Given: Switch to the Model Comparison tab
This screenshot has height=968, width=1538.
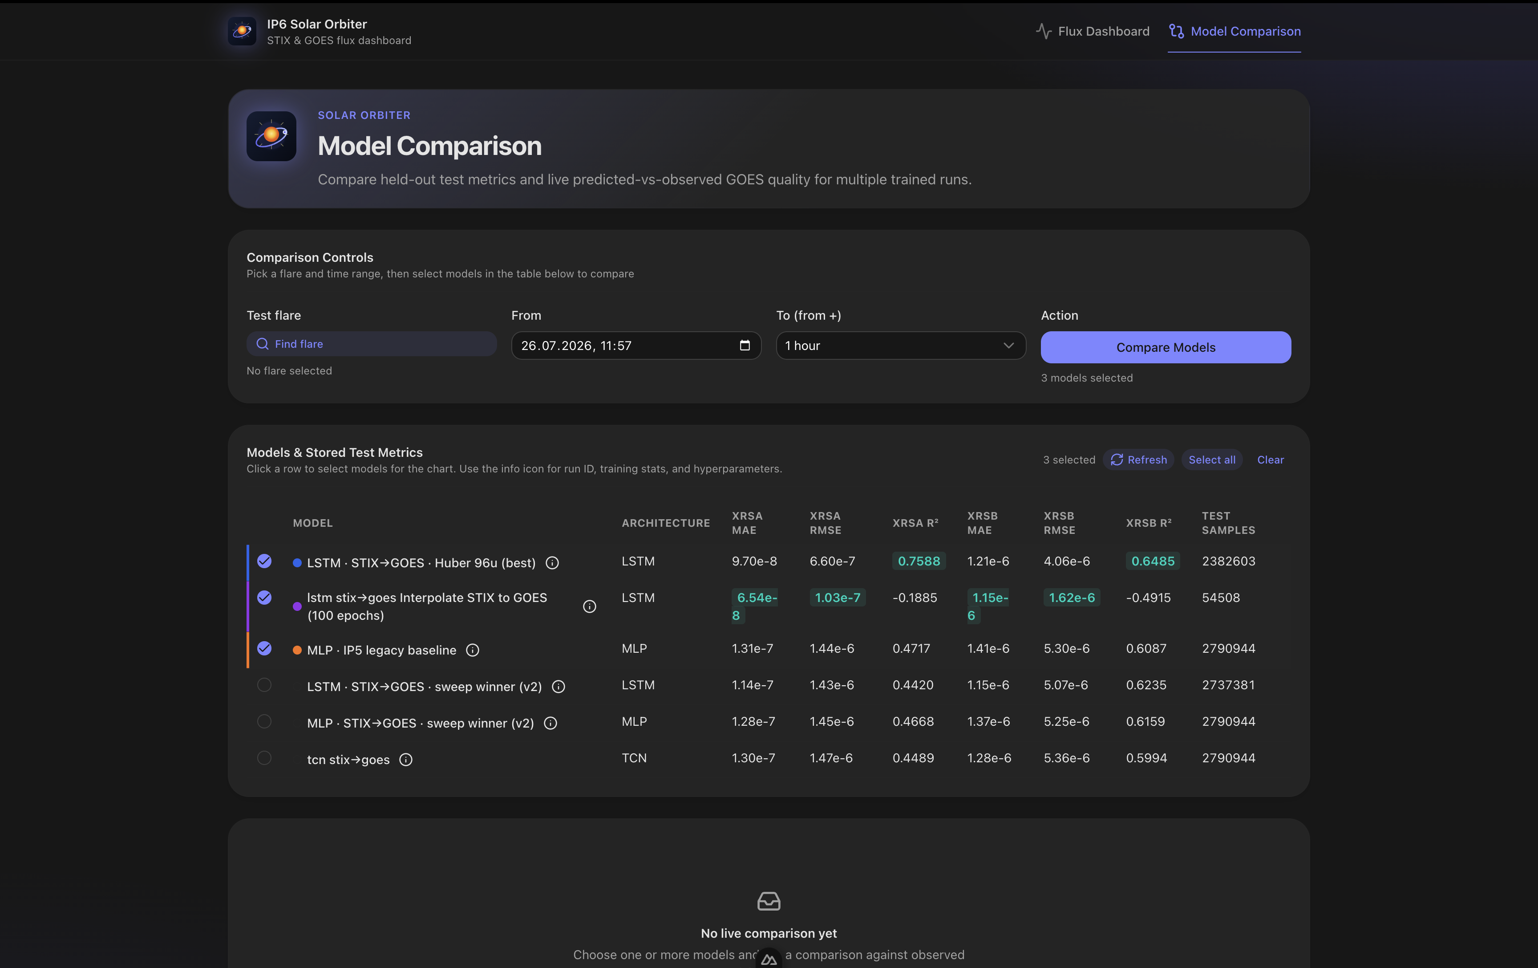Looking at the screenshot, I should (1234, 31).
